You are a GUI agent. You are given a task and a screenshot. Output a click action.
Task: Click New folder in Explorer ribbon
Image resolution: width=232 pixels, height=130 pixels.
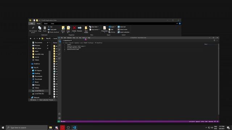click(86, 29)
